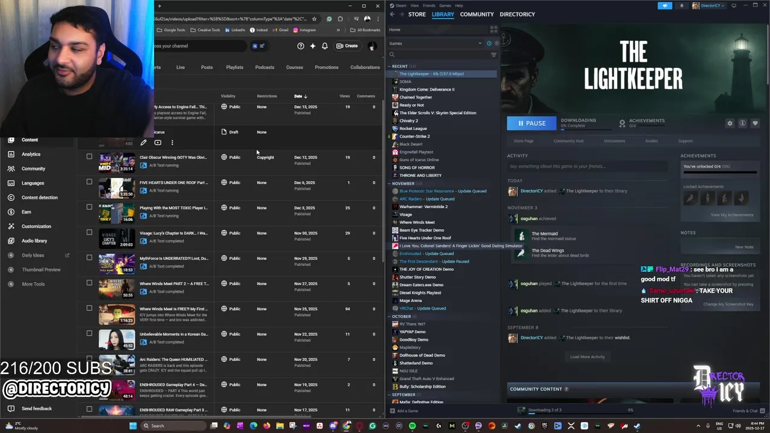Collapse the OCTOBER section in Steam library

pos(389,316)
